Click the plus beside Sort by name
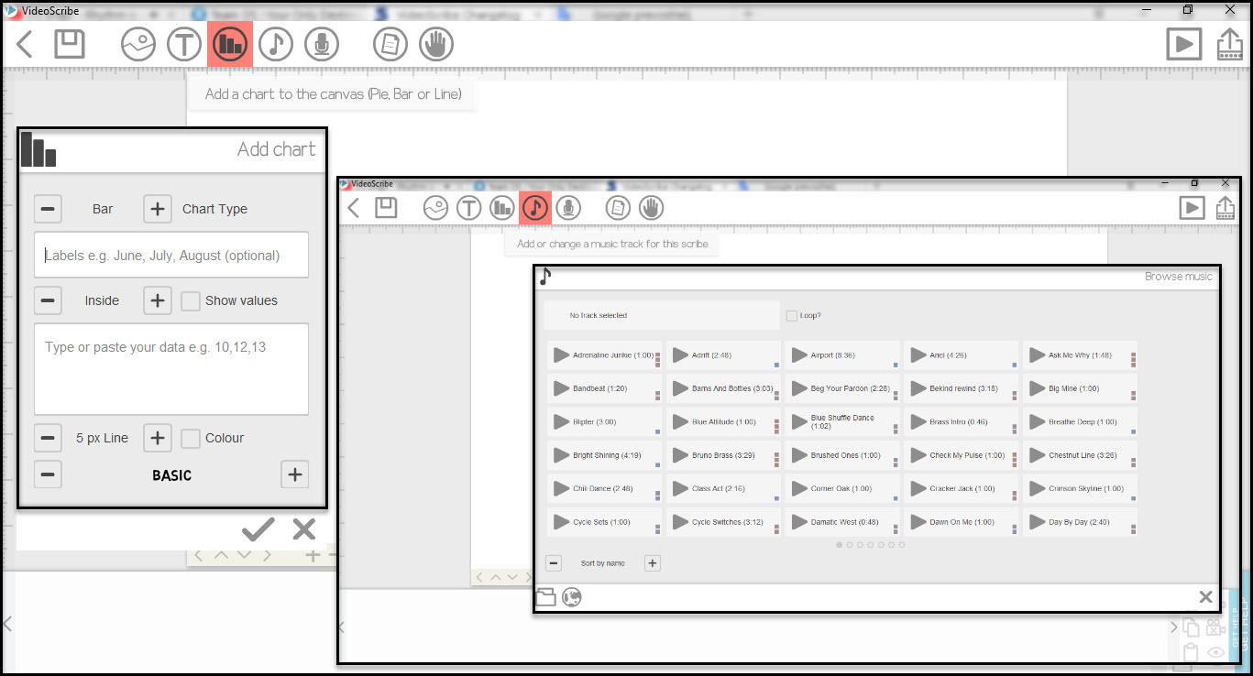The height and width of the screenshot is (676, 1253). pos(653,563)
